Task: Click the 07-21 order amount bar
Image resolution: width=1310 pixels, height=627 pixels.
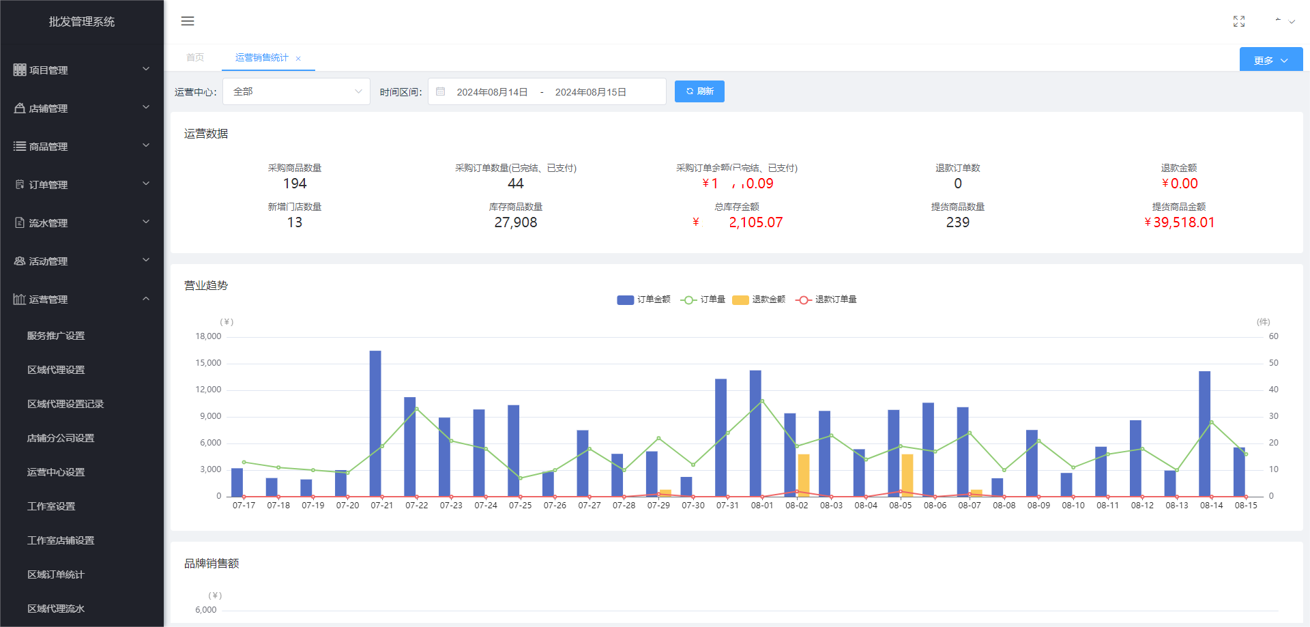Action: [x=375, y=423]
